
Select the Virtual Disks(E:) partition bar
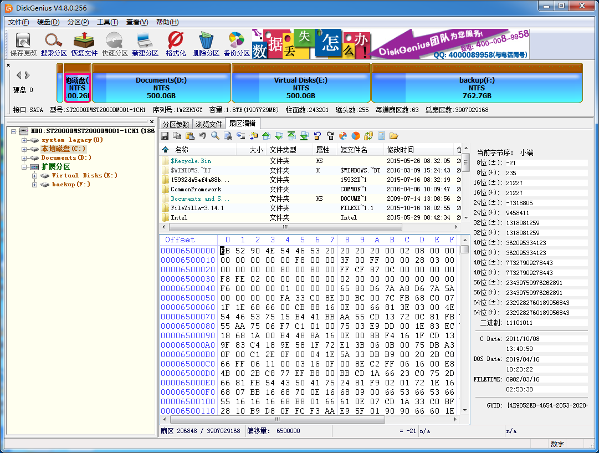click(x=301, y=88)
